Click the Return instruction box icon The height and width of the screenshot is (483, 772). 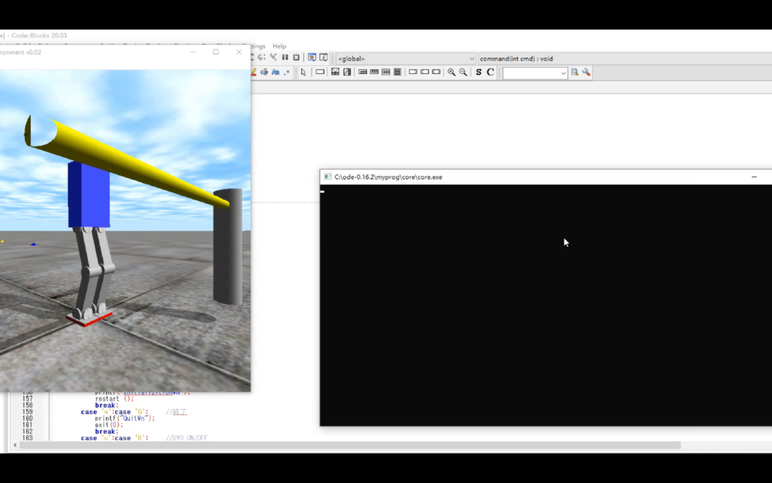coord(436,72)
